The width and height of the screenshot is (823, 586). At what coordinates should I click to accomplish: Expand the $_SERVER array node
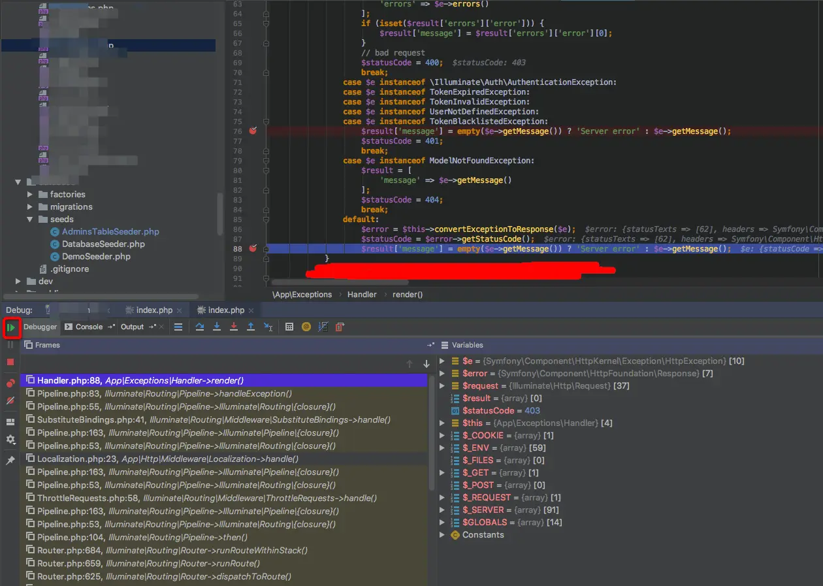[442, 510]
